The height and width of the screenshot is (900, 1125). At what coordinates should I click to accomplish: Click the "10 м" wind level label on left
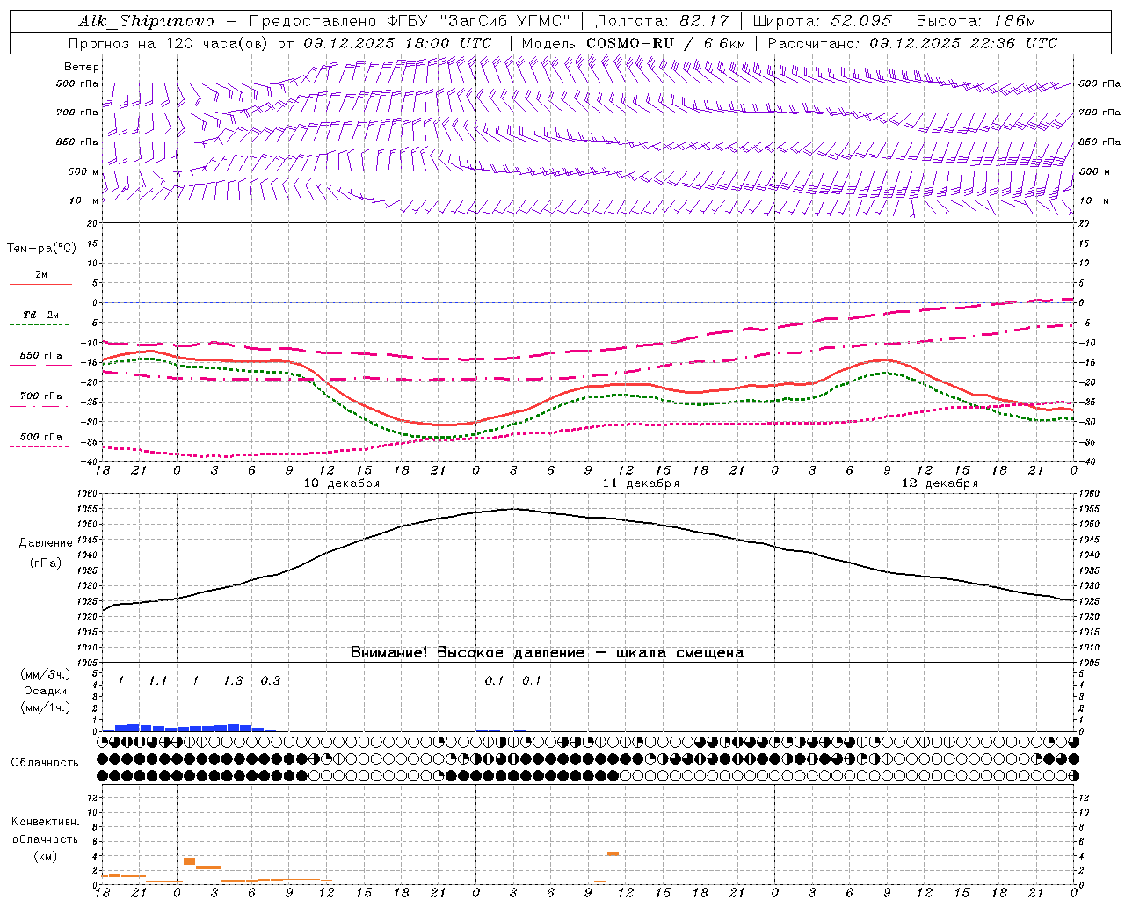pyautogui.click(x=83, y=201)
